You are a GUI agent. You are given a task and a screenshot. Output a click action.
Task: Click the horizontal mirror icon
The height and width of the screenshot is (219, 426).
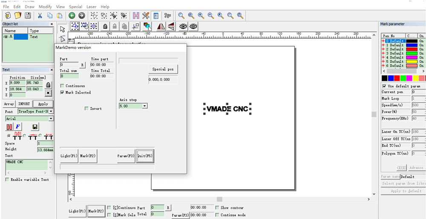tap(161, 26)
